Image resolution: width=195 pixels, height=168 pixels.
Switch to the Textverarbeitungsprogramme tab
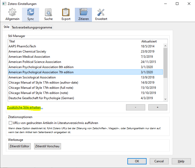click(32, 27)
